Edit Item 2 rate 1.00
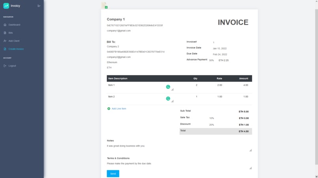This screenshot has width=318, height=178. (x=220, y=97)
